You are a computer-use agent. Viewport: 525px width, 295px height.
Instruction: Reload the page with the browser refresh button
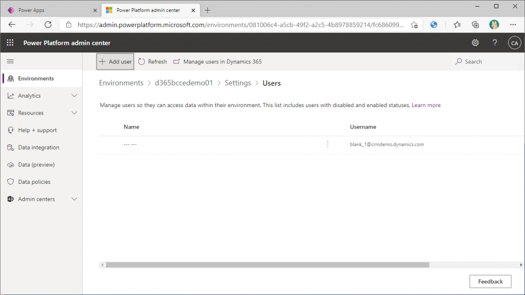point(48,25)
